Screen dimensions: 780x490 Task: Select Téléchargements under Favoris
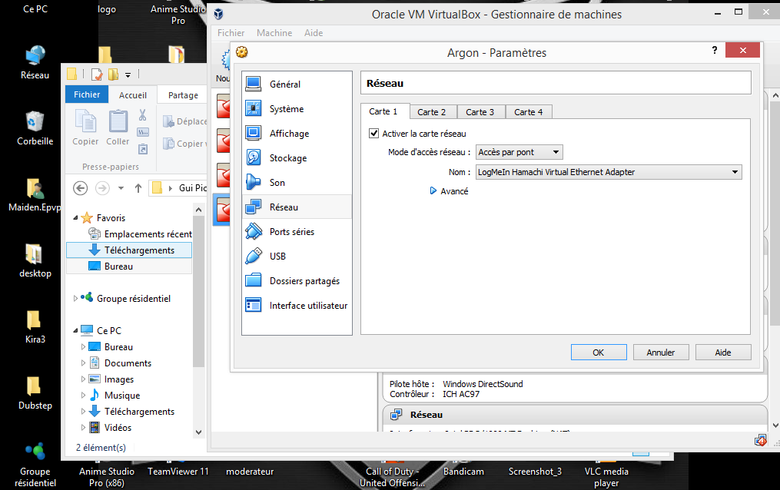(129, 250)
